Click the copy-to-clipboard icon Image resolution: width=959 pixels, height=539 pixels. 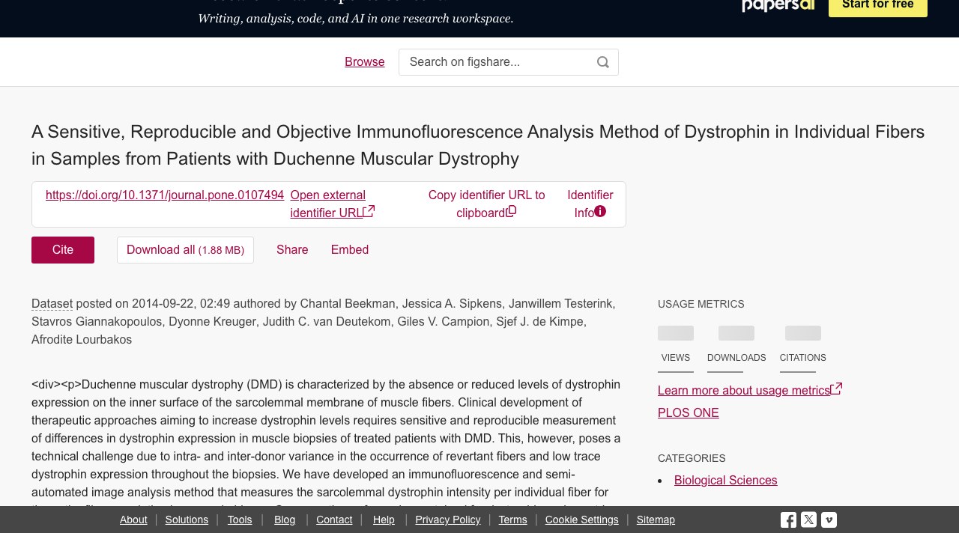pyautogui.click(x=511, y=212)
